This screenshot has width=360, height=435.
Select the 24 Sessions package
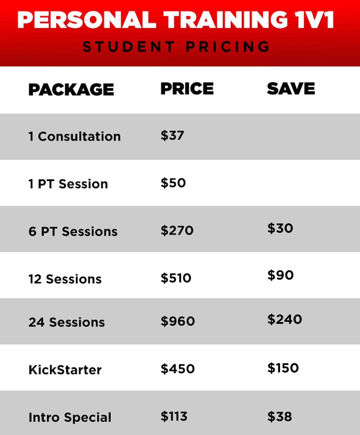click(x=67, y=322)
